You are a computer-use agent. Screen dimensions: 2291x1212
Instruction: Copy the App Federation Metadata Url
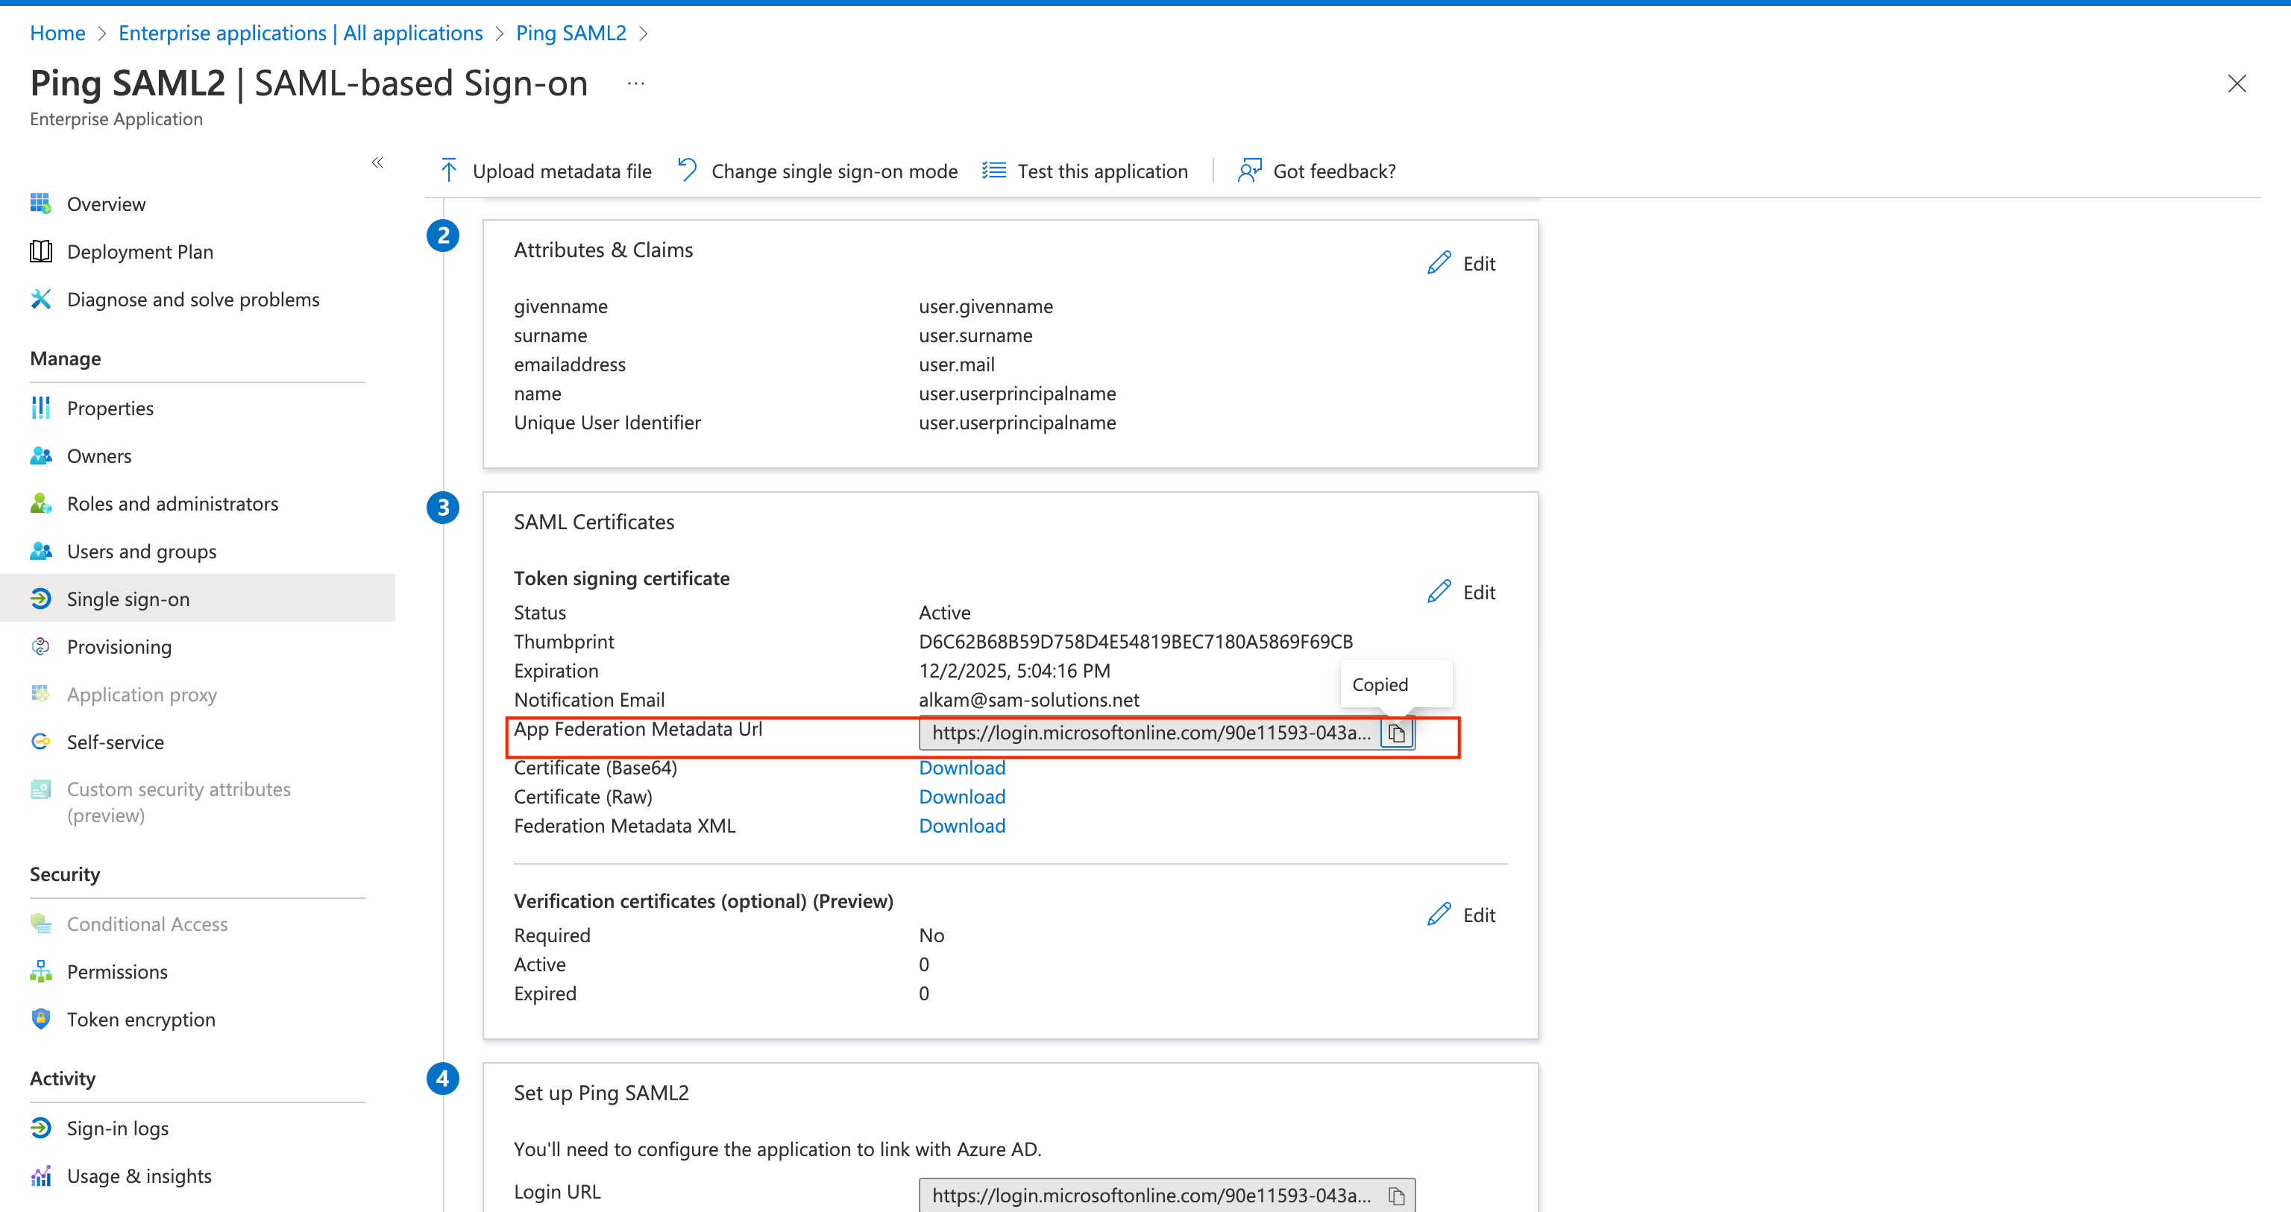[x=1396, y=733]
